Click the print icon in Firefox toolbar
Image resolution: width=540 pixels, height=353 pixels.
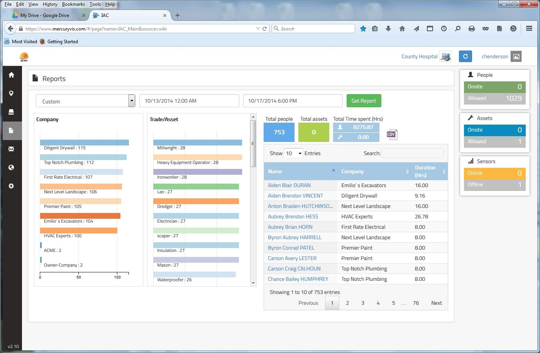pyautogui.click(x=472, y=29)
